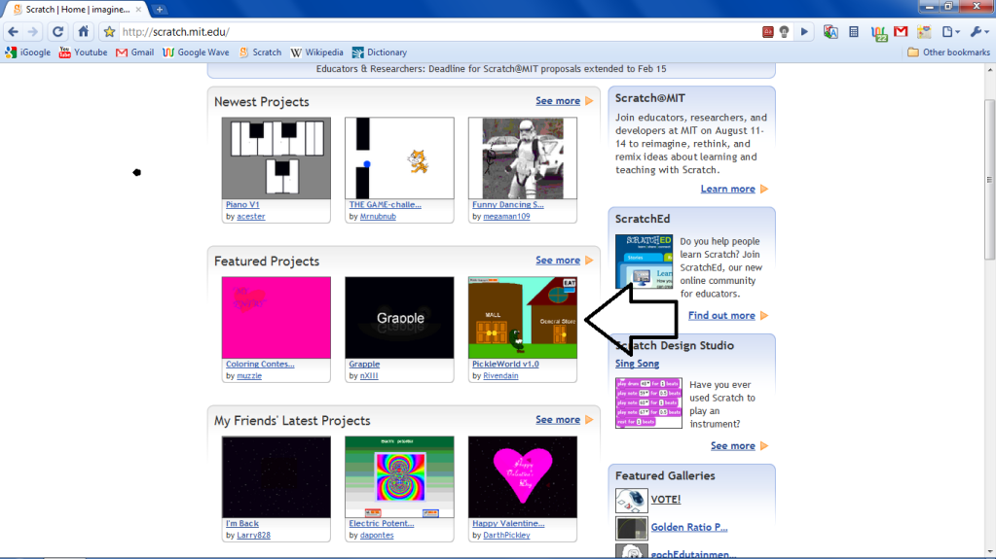The width and height of the screenshot is (996, 559).
Task: Click the Sing Song purple blocks image
Action: click(x=648, y=402)
